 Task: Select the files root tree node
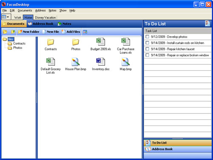11,39
